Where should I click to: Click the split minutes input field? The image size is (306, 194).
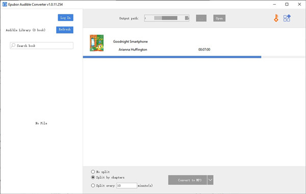[x=126, y=186]
